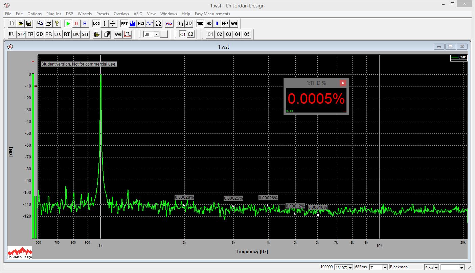475x273 pixels.
Task: Select the GD group delay view
Action: 40,34
